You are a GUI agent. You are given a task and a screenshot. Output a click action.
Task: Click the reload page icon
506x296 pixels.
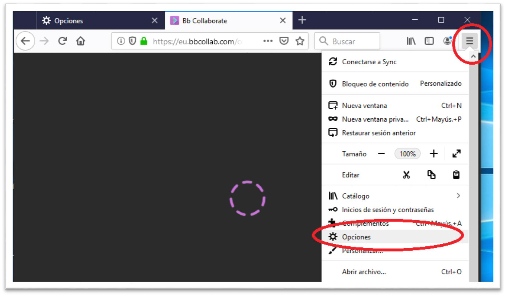coord(63,41)
